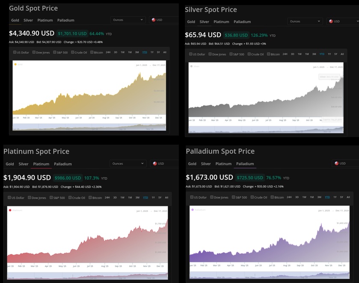Screen dimensions: 359x283
Task: Check the US Dollar box on the Silver chart
Action: (x=191, y=54)
